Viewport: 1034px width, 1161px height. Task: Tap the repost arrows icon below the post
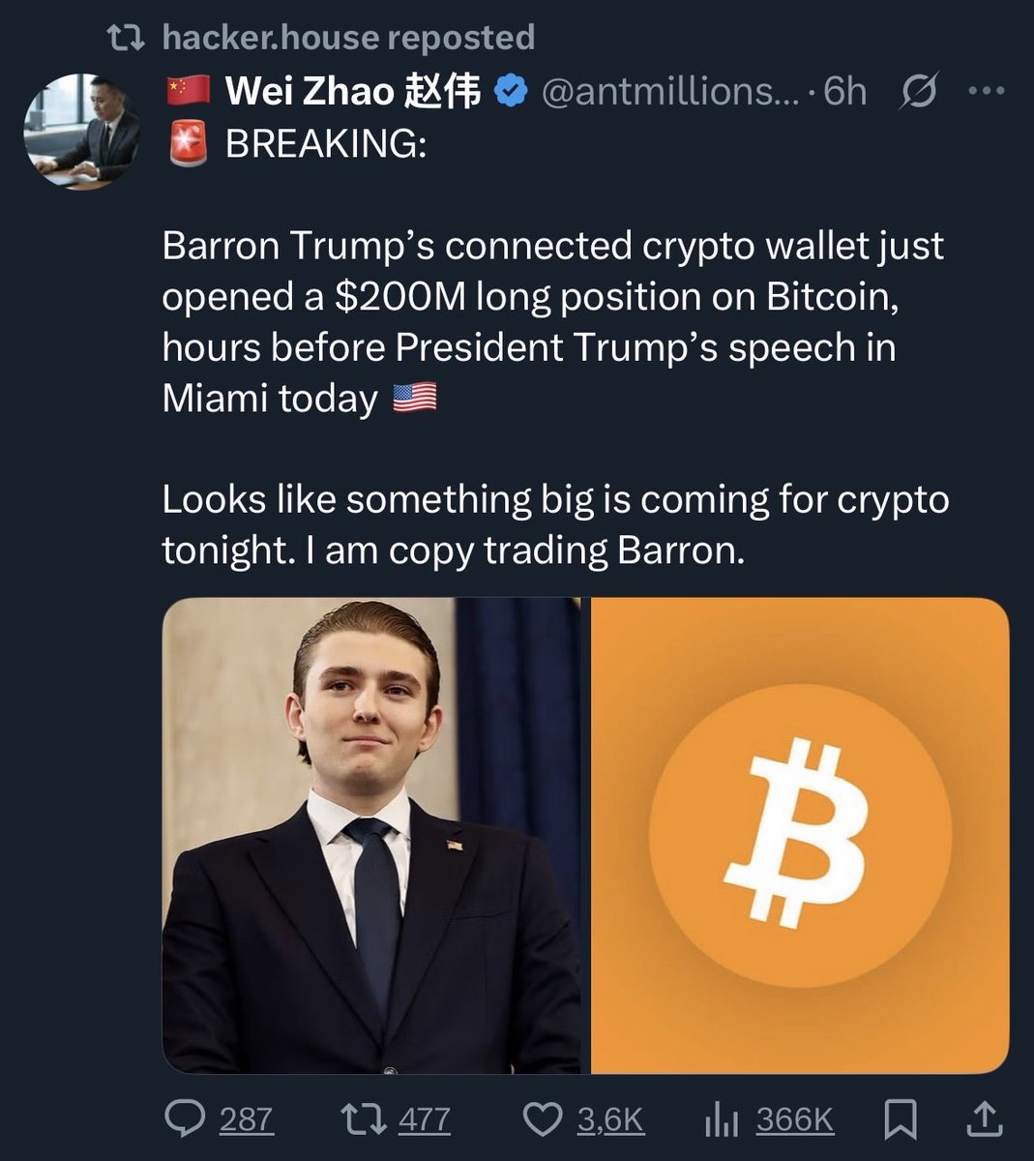(364, 1119)
